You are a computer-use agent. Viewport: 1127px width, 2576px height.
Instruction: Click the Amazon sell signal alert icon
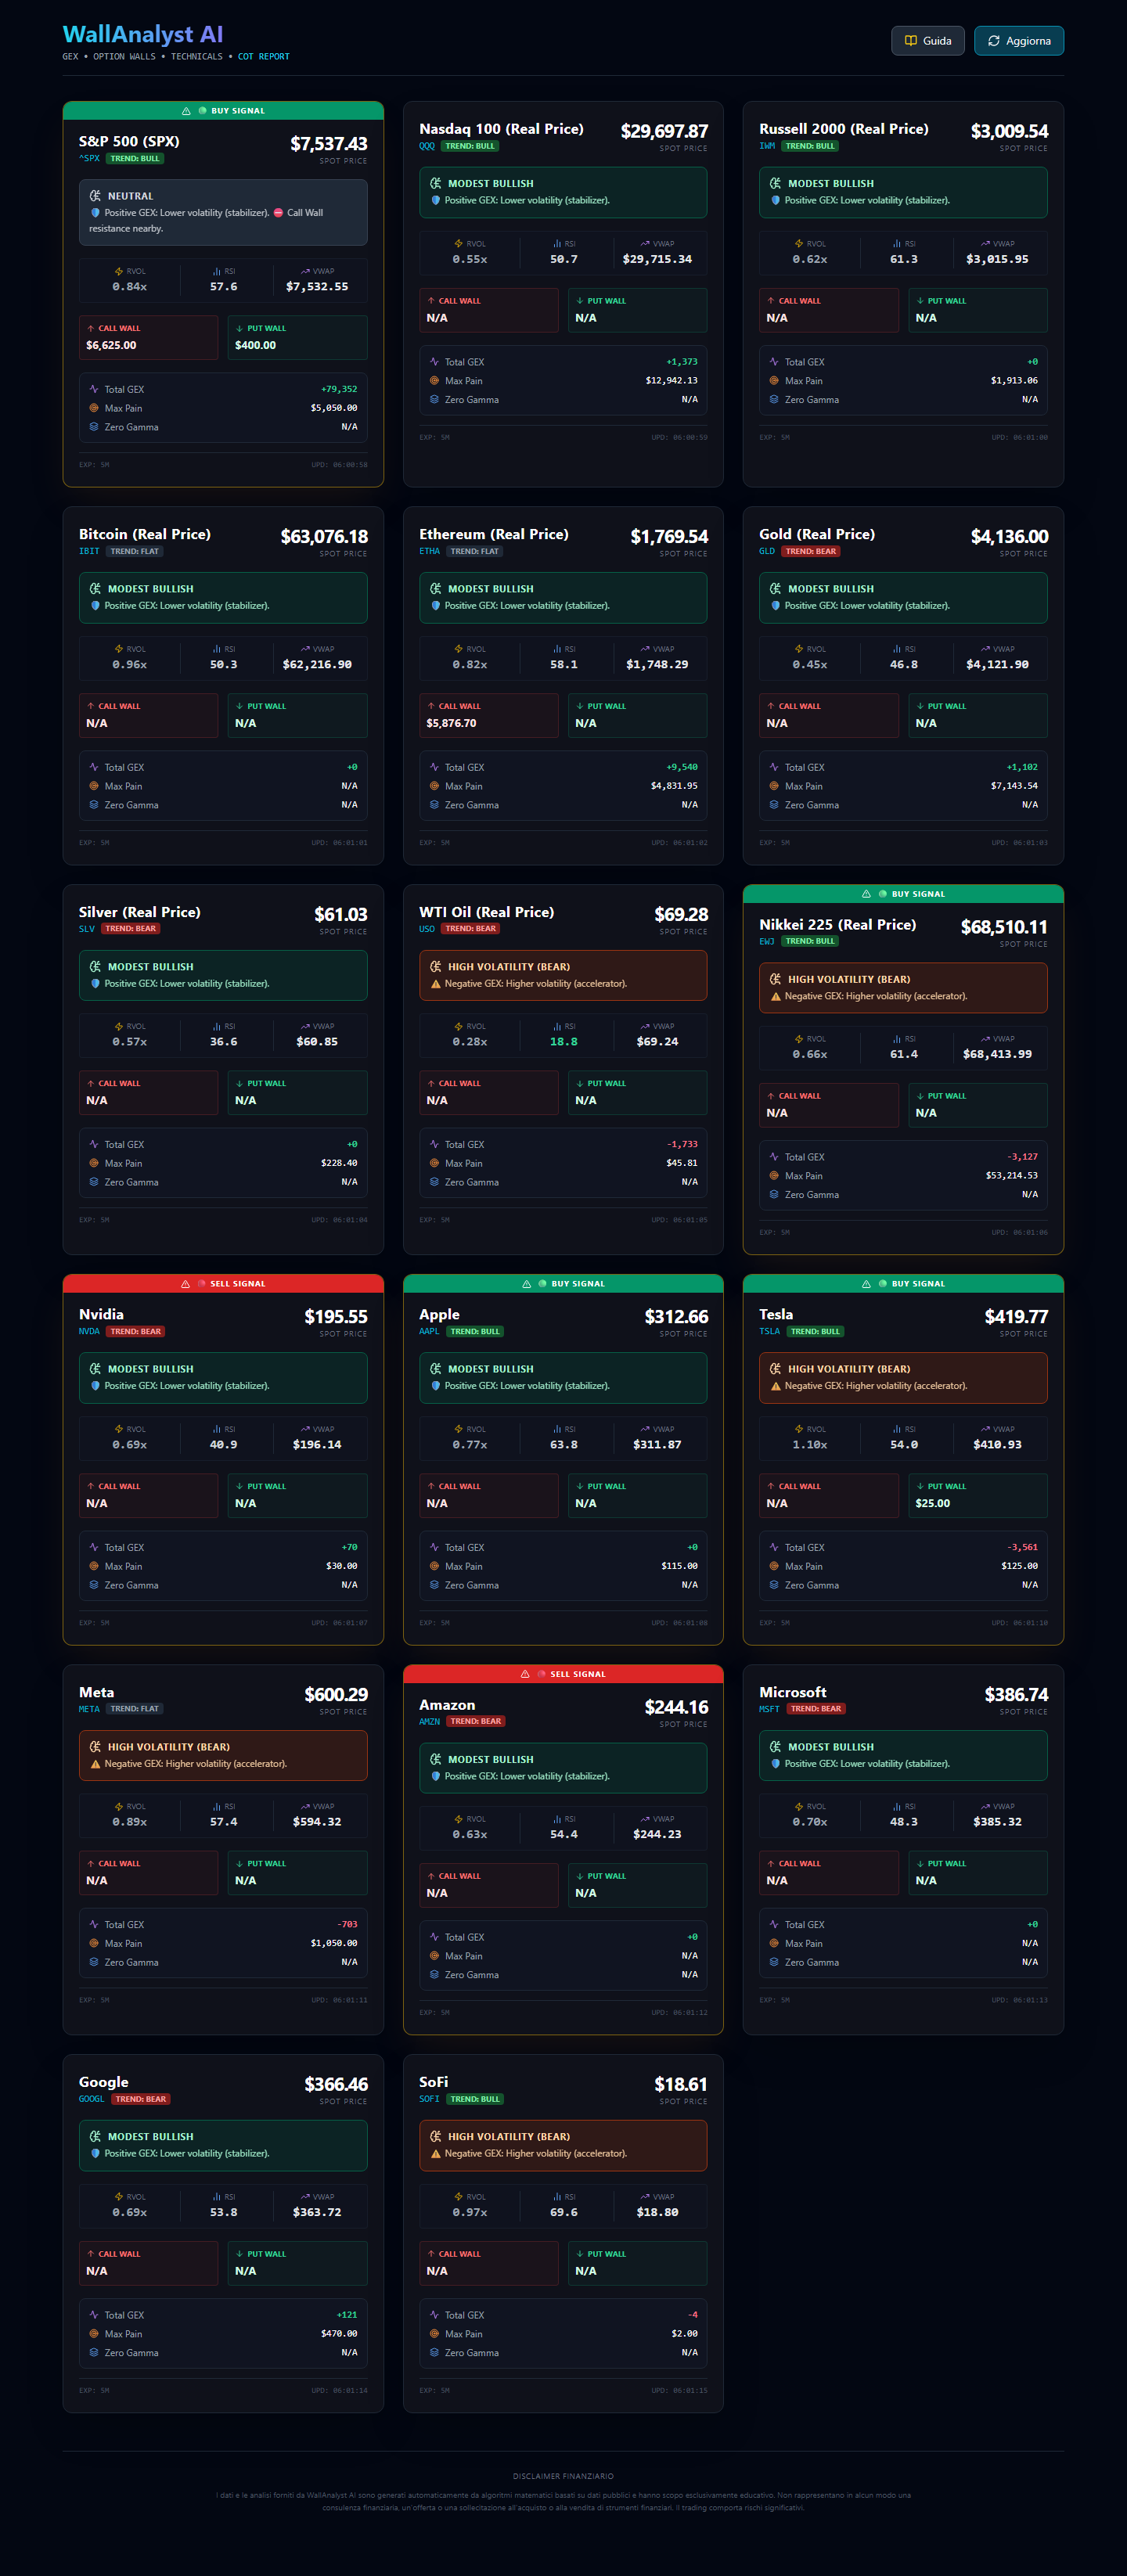(x=525, y=1674)
